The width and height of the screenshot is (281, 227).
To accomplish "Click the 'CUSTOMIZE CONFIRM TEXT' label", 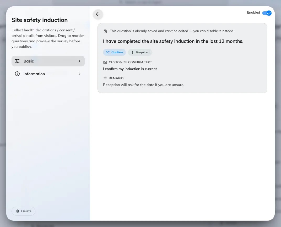I will [130, 62].
